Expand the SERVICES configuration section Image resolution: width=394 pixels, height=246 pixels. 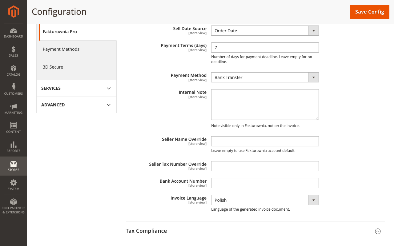pos(76,88)
